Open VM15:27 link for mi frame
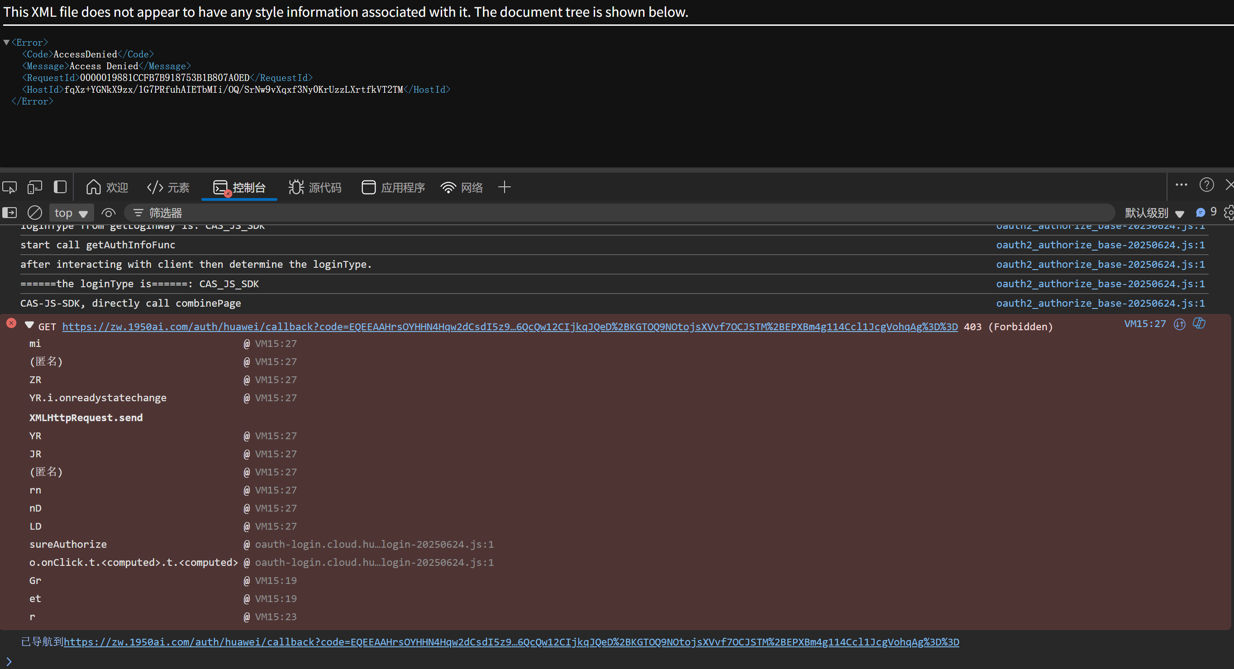This screenshot has width=1234, height=669. point(276,344)
